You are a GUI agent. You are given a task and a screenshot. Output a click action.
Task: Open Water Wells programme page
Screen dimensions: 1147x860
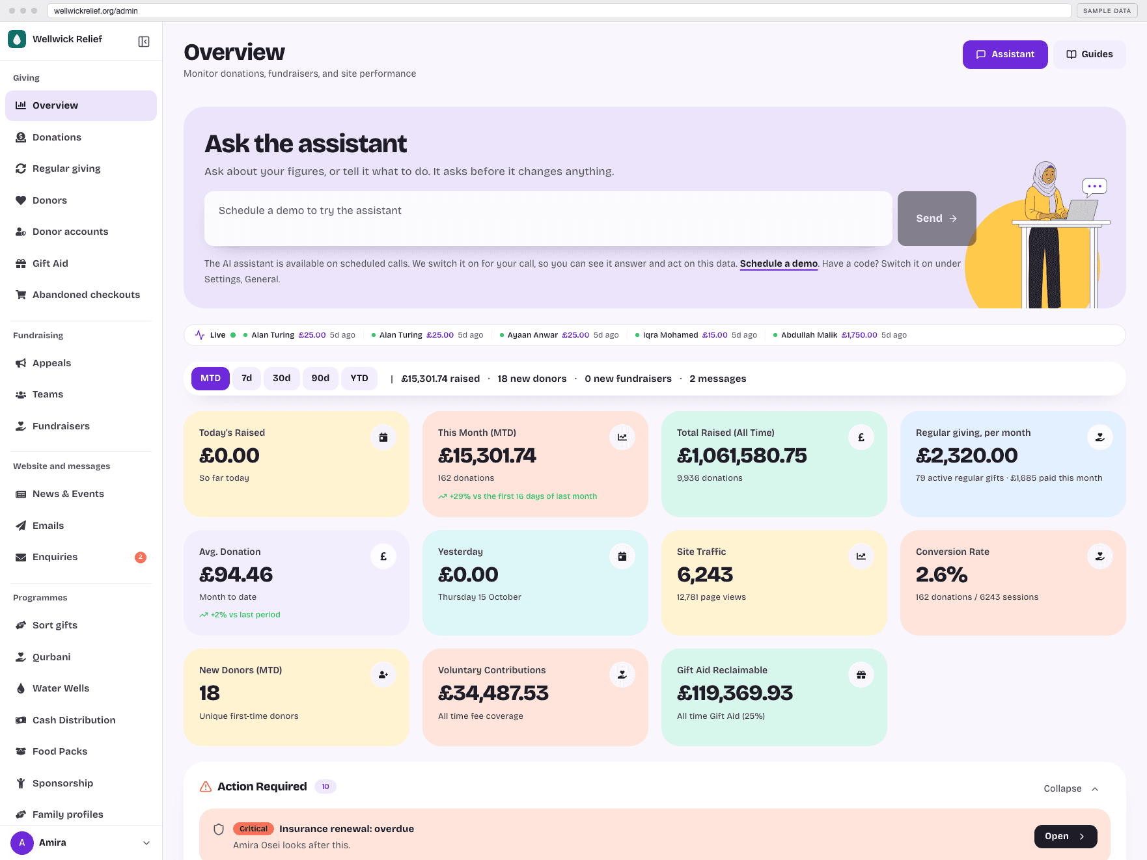point(81,688)
